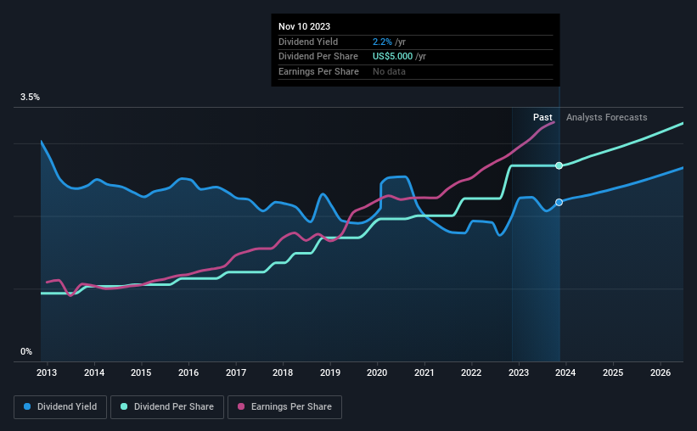Click the teal Dividend Per Share legend dot

point(124,406)
